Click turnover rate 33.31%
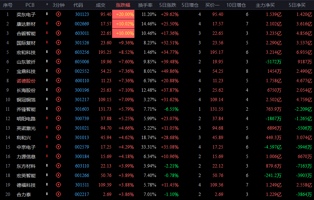Image resolution: width=314 pixels, height=200 pixels. [149, 147]
